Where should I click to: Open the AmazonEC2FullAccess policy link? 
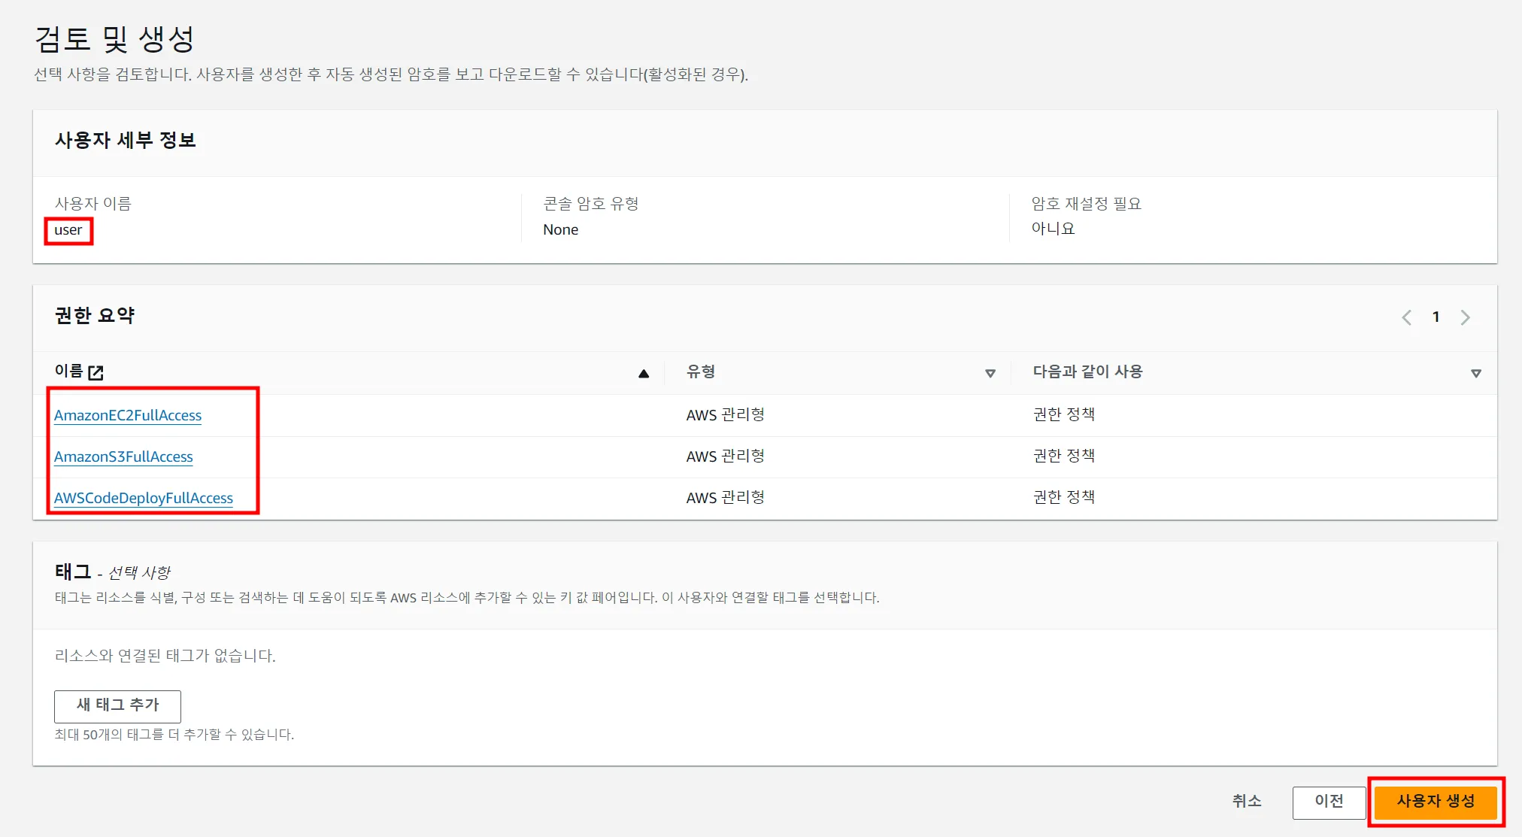[128, 415]
